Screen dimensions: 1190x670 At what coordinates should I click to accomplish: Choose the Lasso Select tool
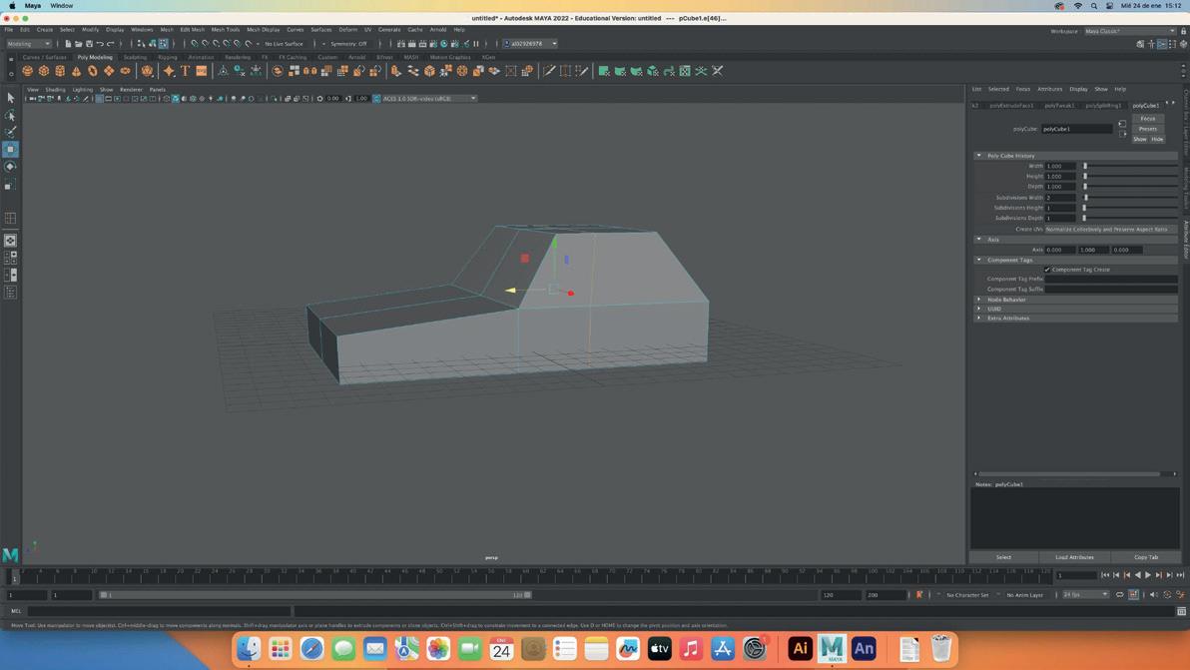click(10, 116)
